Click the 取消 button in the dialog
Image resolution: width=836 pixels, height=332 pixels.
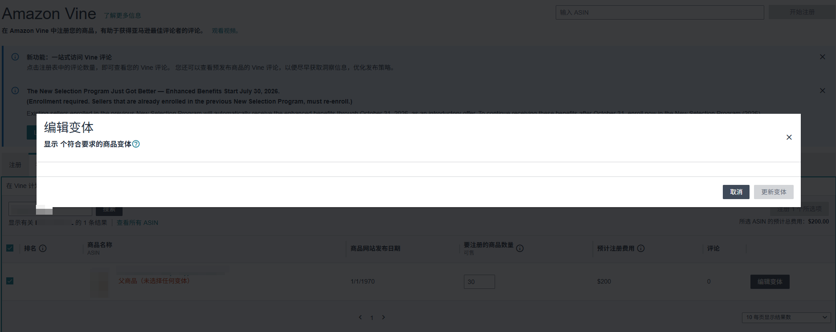tap(736, 192)
